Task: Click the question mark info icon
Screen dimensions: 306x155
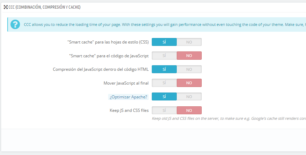Action: [x=15, y=25]
